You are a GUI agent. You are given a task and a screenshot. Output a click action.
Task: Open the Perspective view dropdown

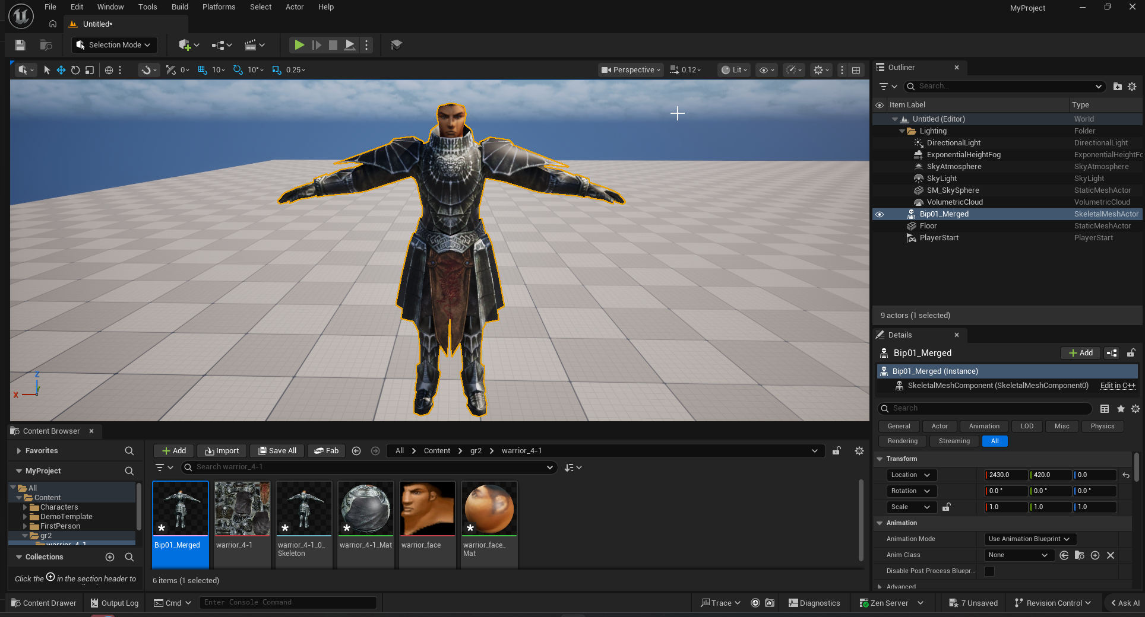coord(630,70)
